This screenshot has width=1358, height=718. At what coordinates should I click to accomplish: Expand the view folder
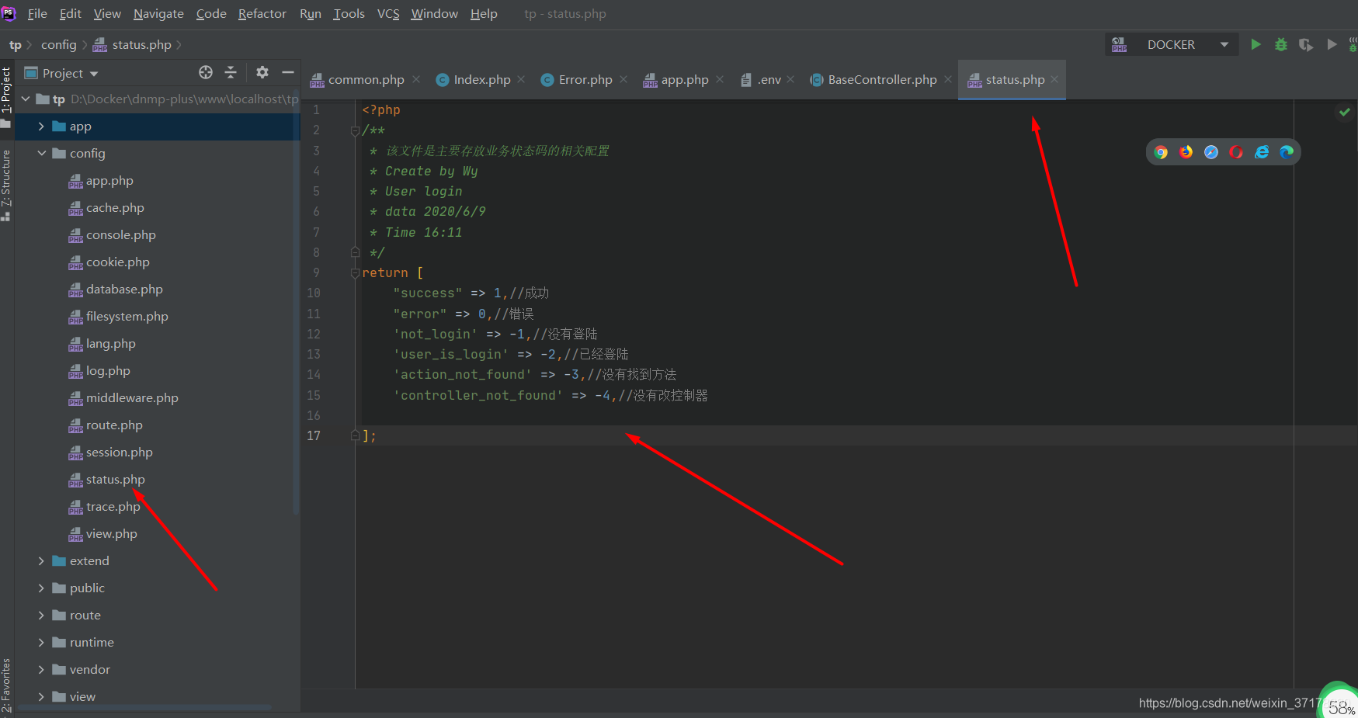point(41,696)
